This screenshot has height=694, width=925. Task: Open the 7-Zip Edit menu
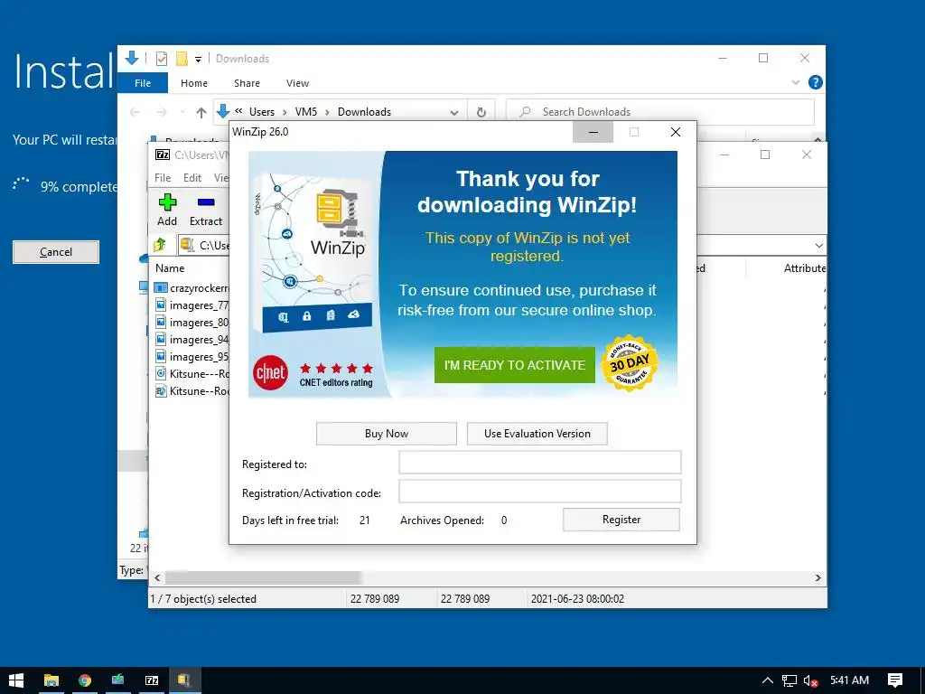[192, 178]
